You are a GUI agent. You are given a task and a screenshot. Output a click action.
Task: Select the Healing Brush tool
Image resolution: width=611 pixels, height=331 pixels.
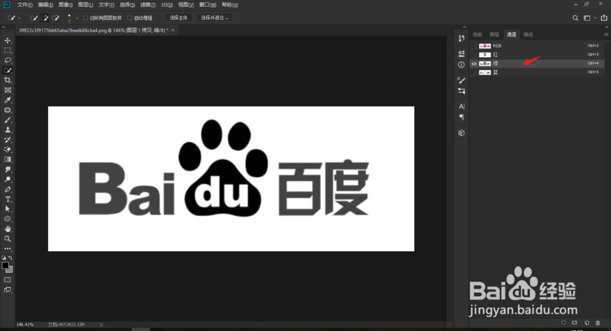click(7, 110)
